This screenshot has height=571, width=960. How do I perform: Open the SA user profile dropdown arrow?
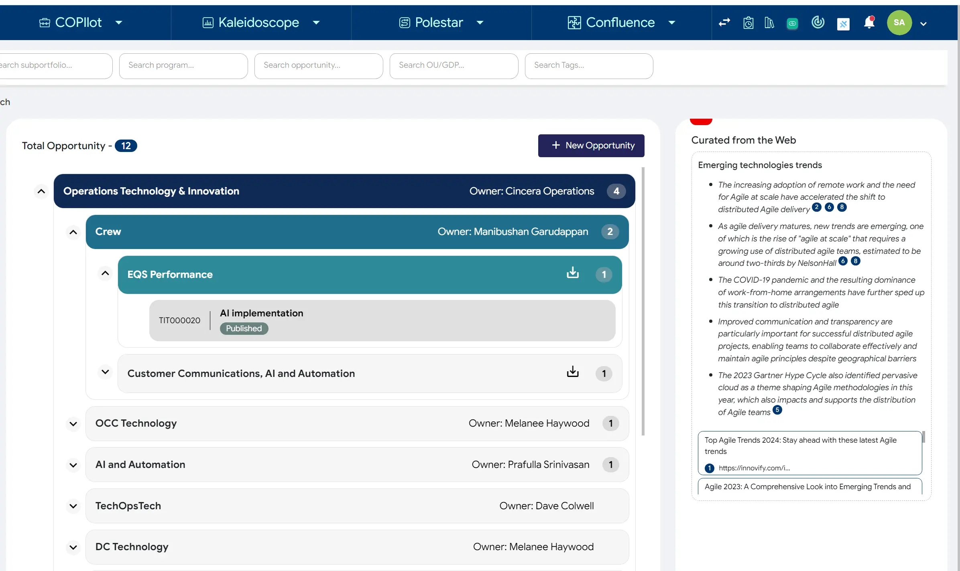pyautogui.click(x=923, y=24)
